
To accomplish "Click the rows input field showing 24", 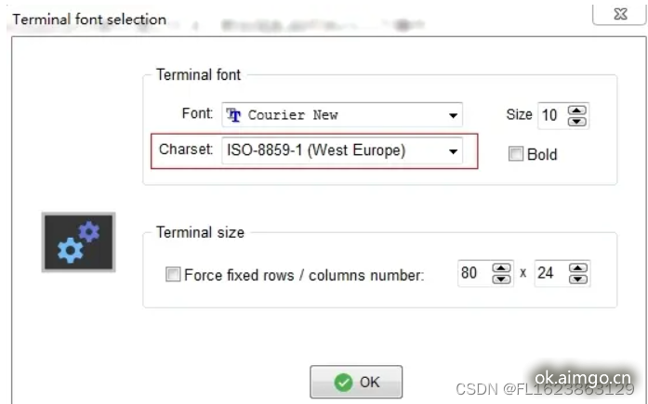I will click(548, 273).
